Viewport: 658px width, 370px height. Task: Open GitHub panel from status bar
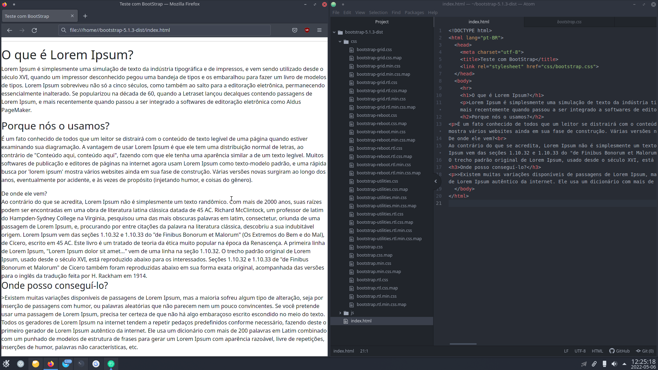pyautogui.click(x=619, y=351)
